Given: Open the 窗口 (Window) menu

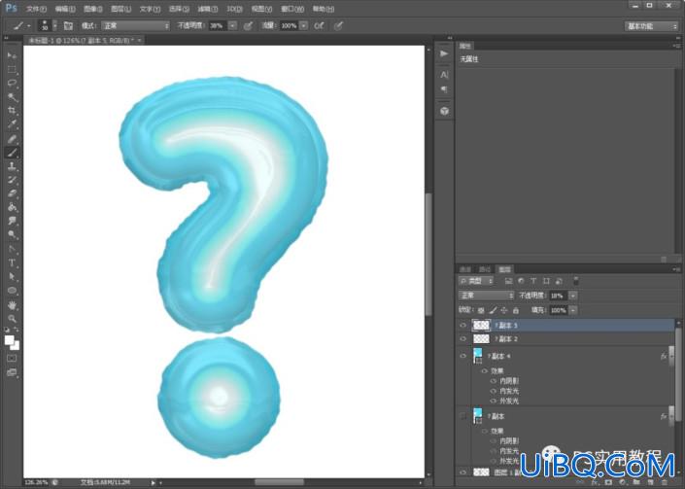Looking at the screenshot, I should (x=292, y=9).
